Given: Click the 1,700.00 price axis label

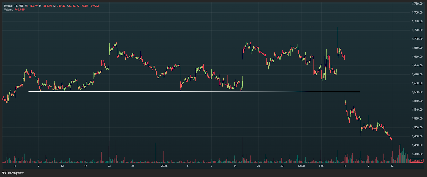Looking at the screenshot, I should tap(417, 39).
